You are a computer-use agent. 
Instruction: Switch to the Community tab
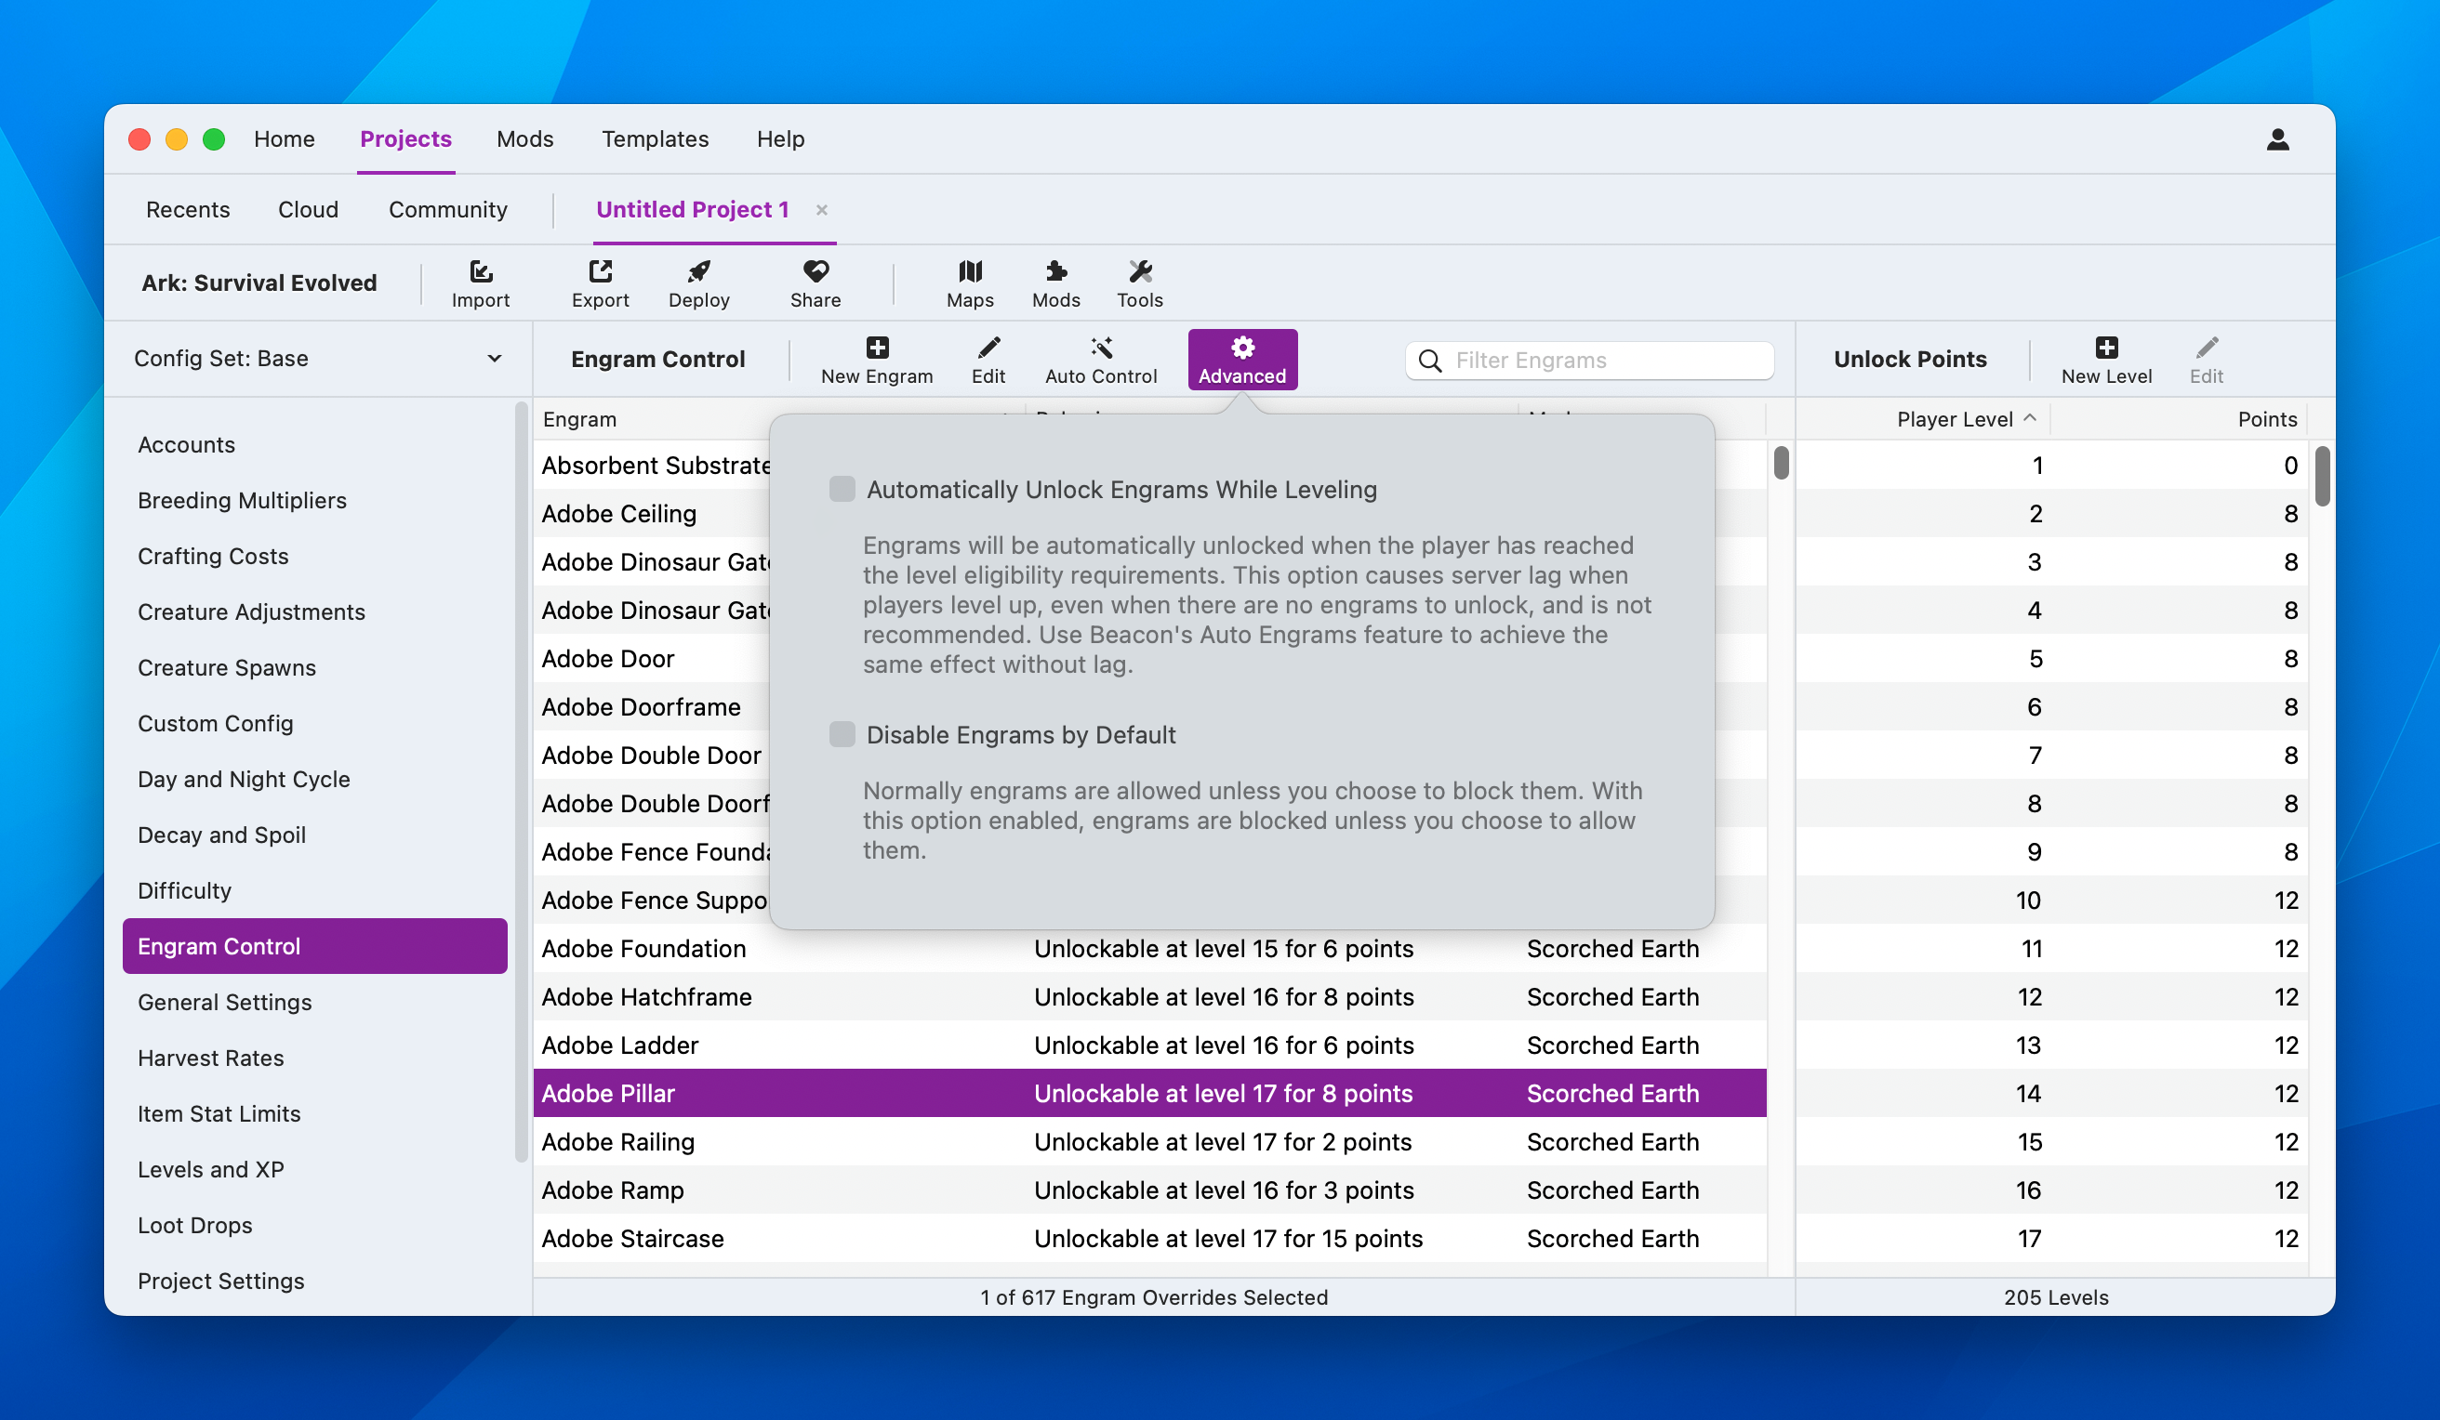pyautogui.click(x=447, y=210)
